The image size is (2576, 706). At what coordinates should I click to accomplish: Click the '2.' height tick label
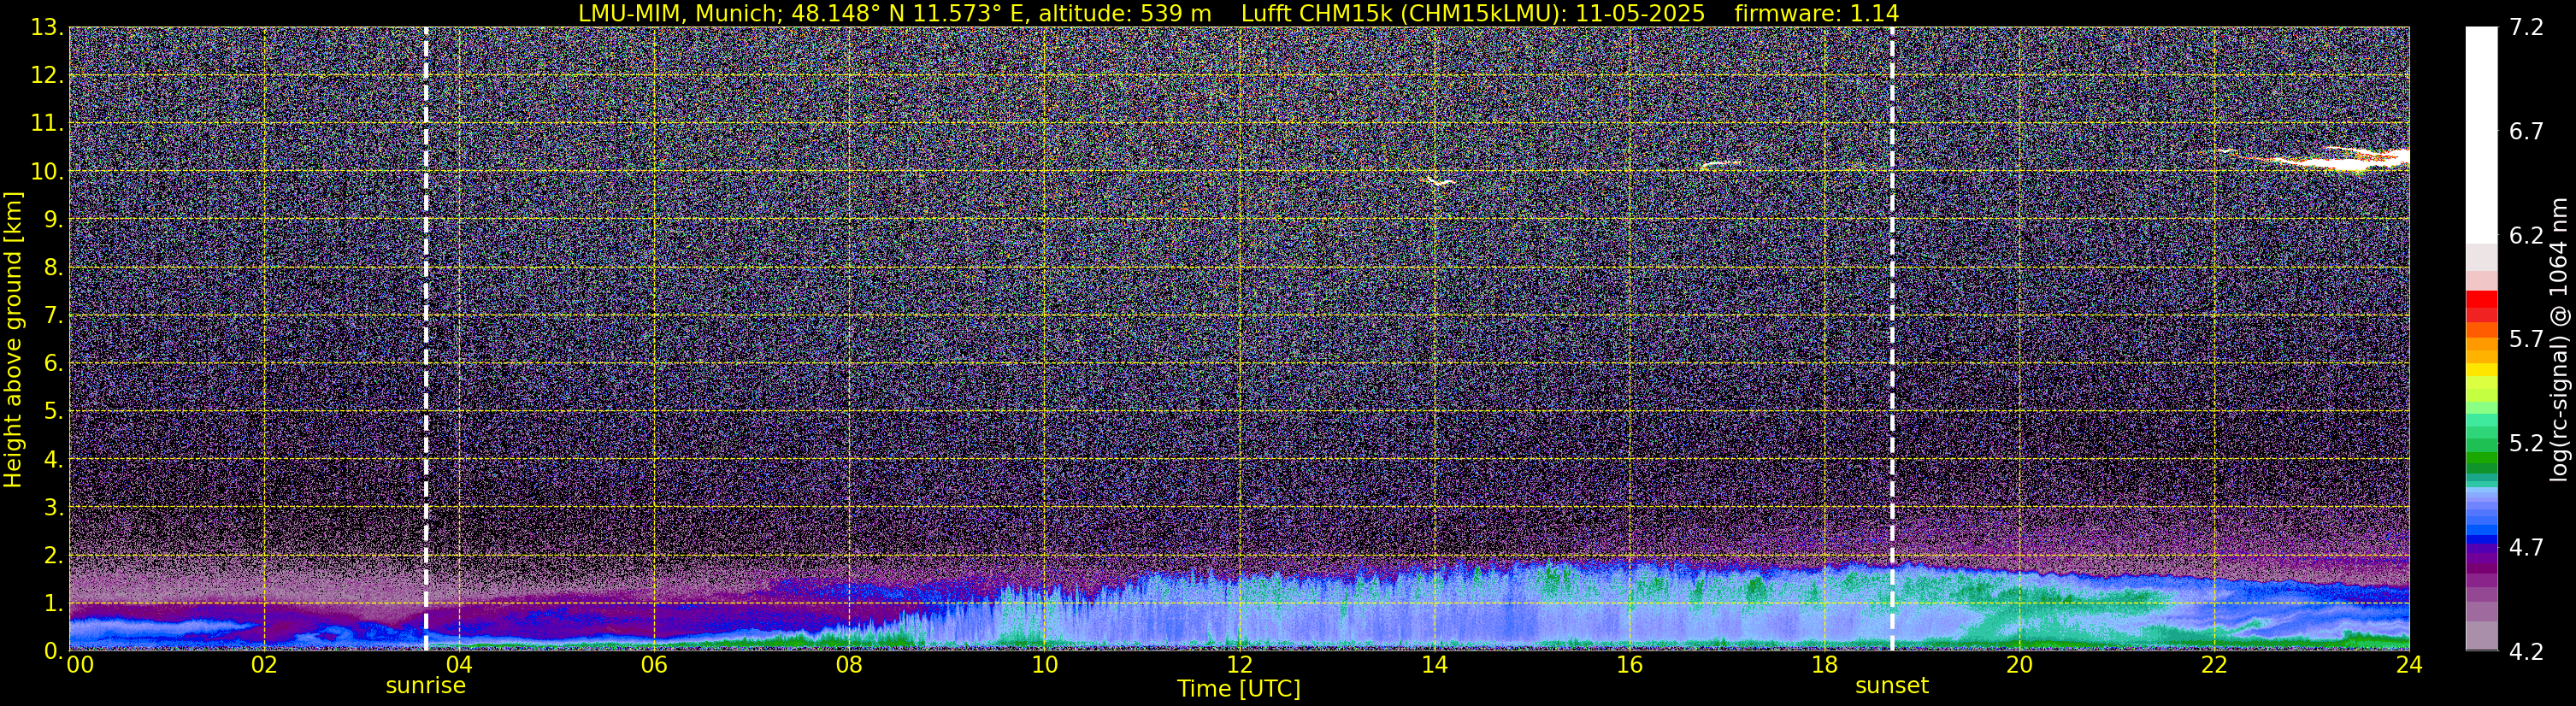click(53, 556)
